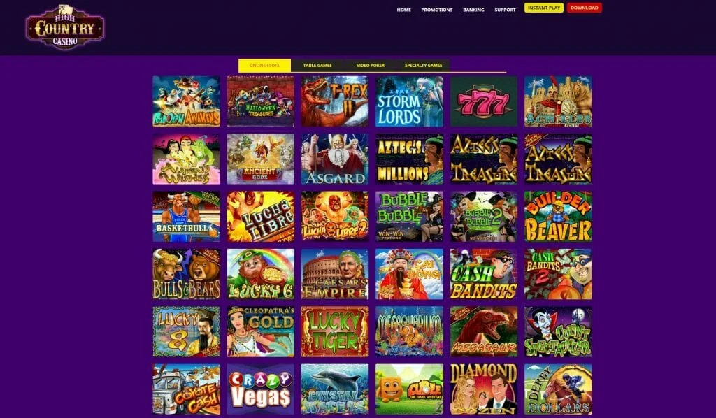The image size is (716, 418).
Task: Click the yellow Instant Play button
Action: pos(544,8)
